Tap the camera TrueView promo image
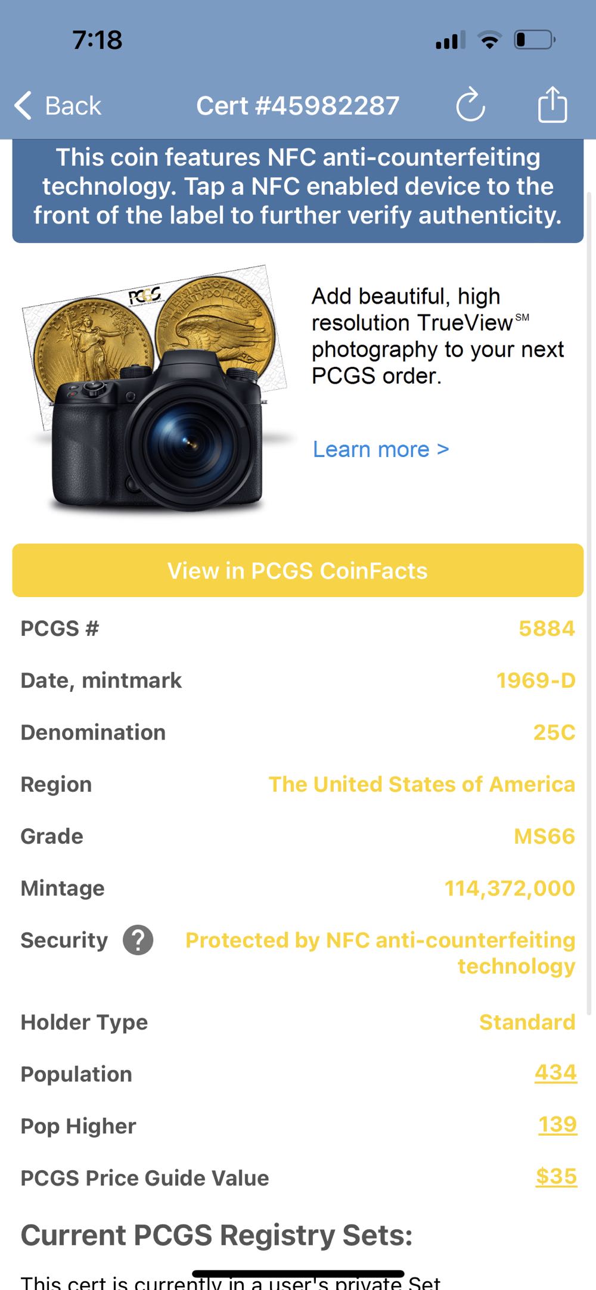 158,388
